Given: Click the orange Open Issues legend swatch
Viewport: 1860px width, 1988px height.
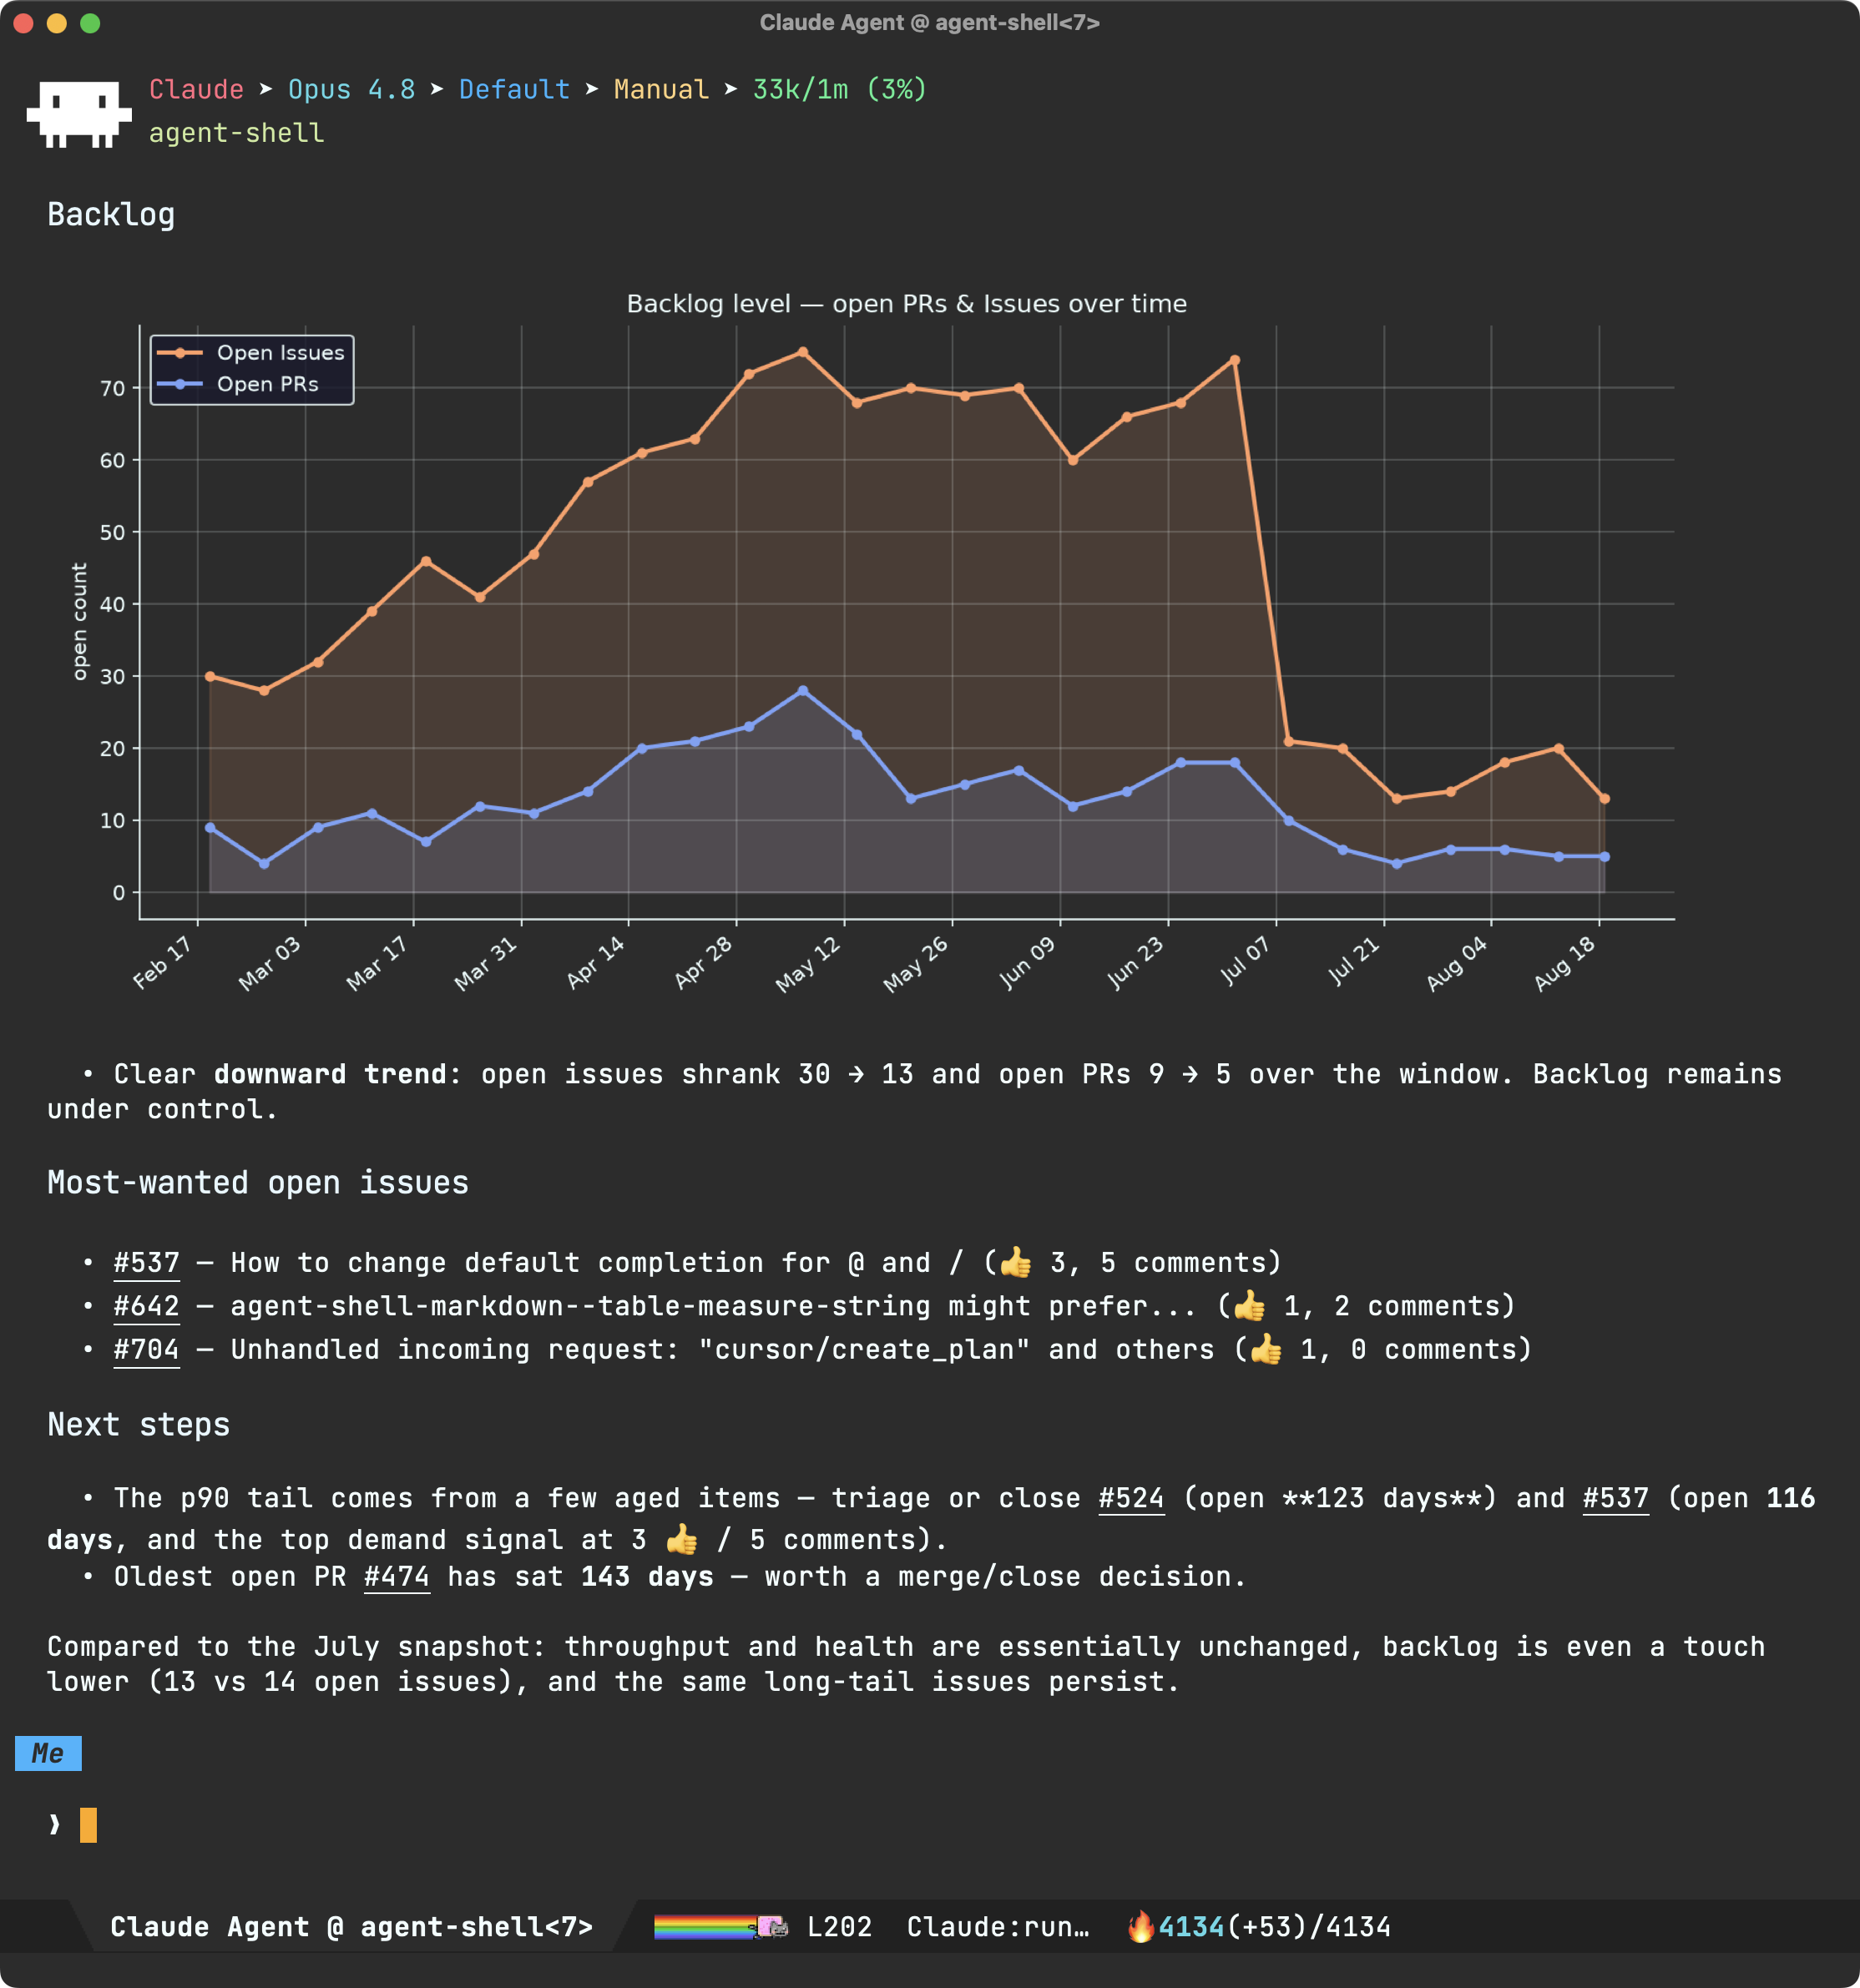Looking at the screenshot, I should click(180, 352).
